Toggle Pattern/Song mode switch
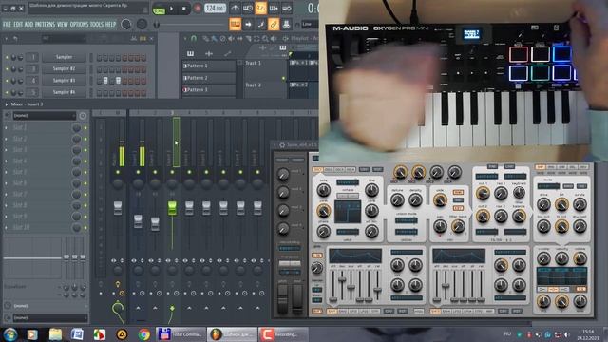This screenshot has width=608, height=342. pyautogui.click(x=159, y=9)
